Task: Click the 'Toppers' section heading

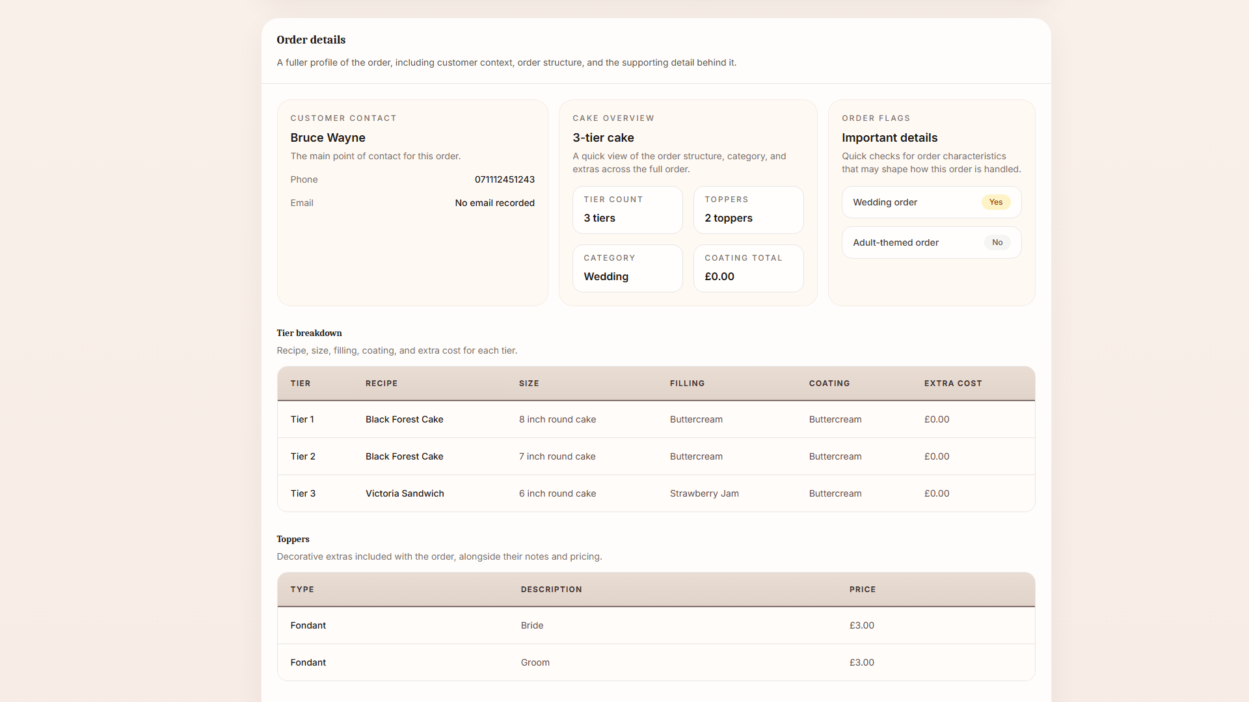Action: point(293,539)
